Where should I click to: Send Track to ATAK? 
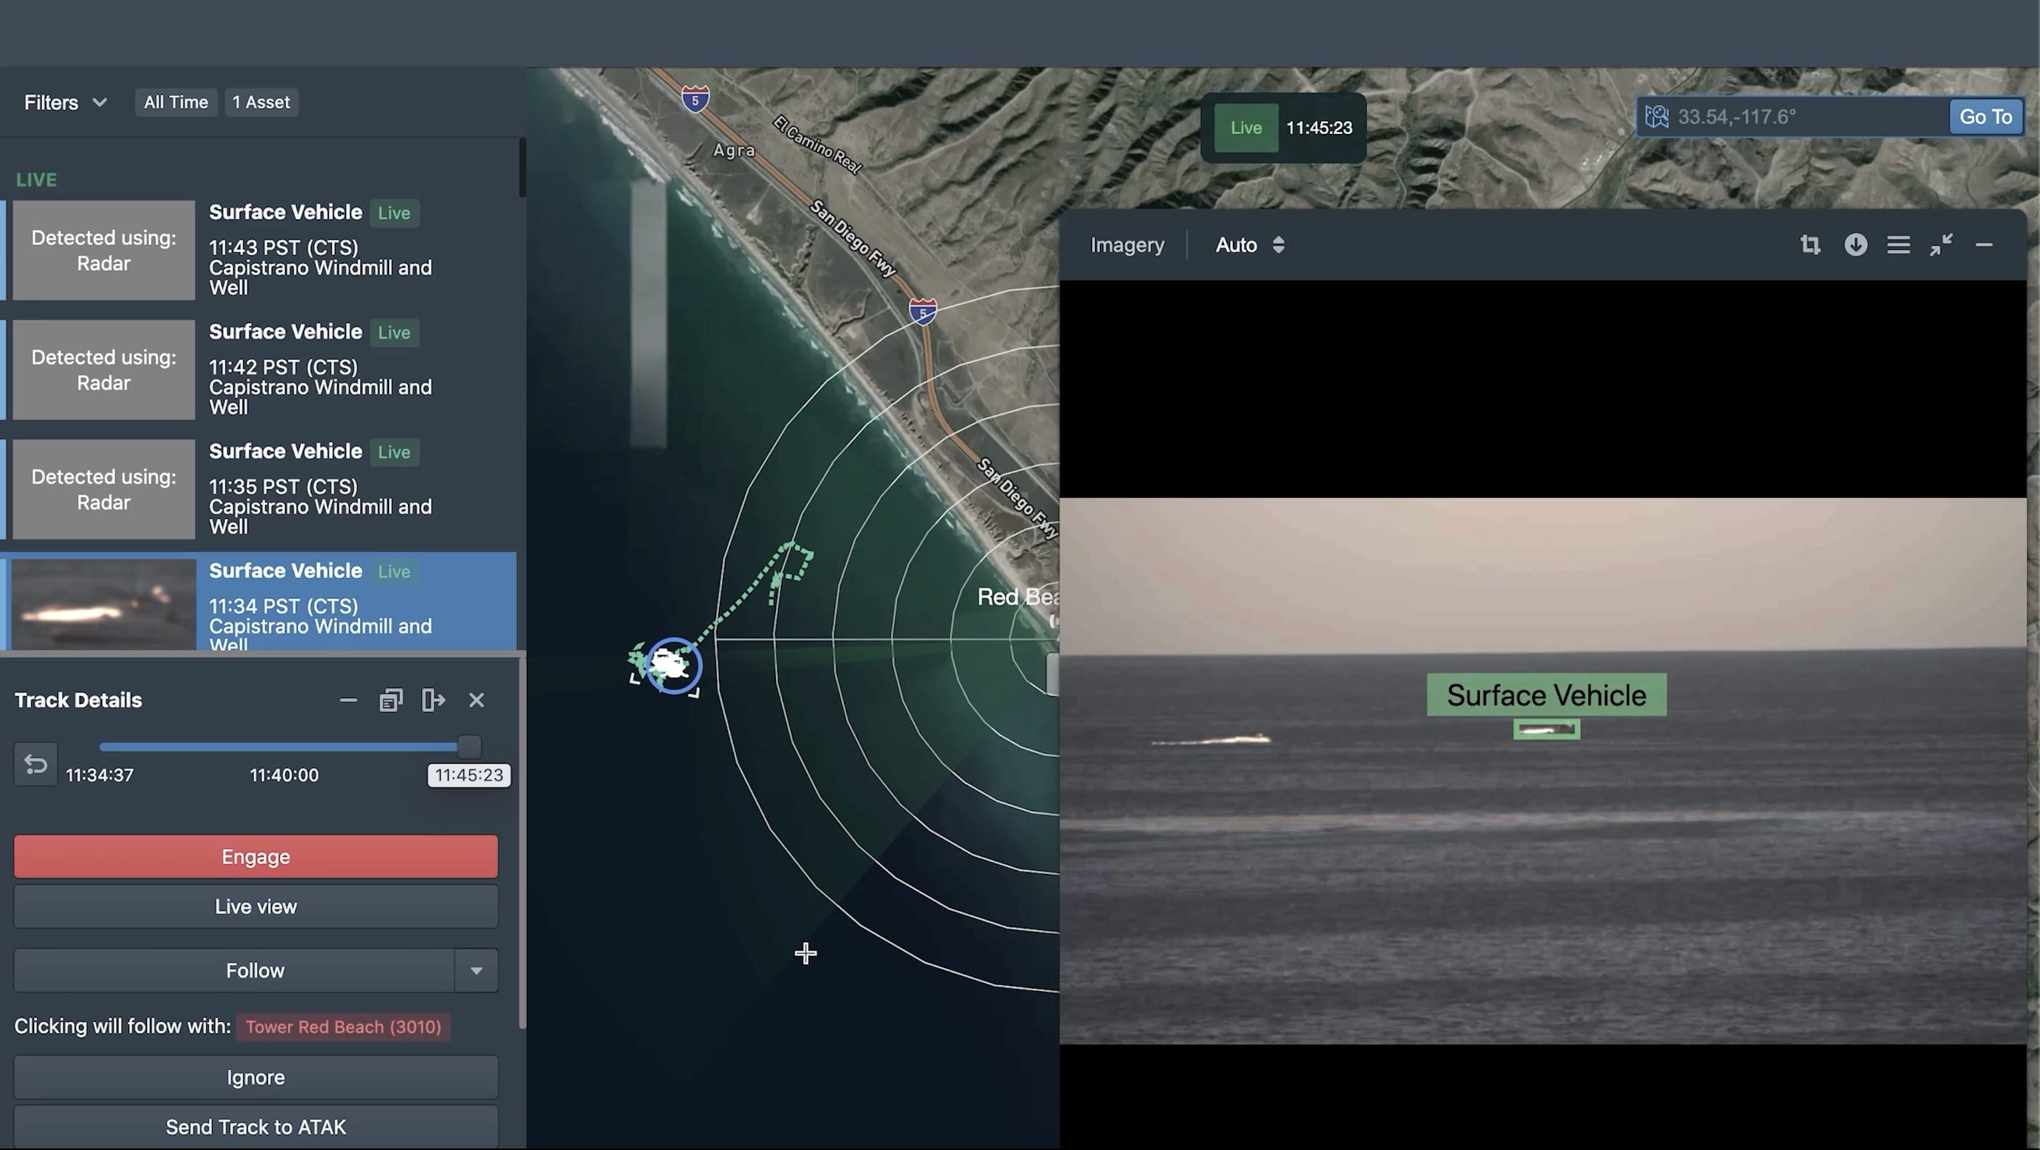(256, 1127)
